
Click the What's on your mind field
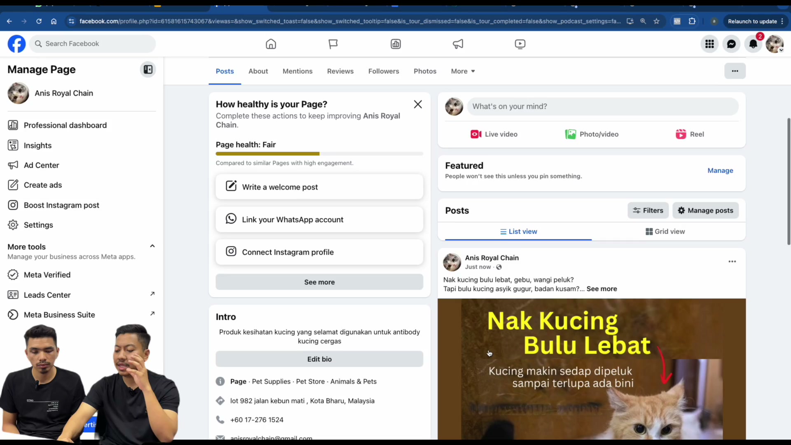[x=603, y=106]
